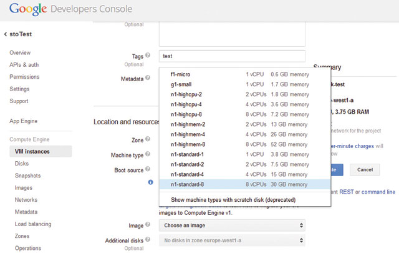Open Support in the sidebar
Screen dimensions: 399x253
(x=19, y=101)
